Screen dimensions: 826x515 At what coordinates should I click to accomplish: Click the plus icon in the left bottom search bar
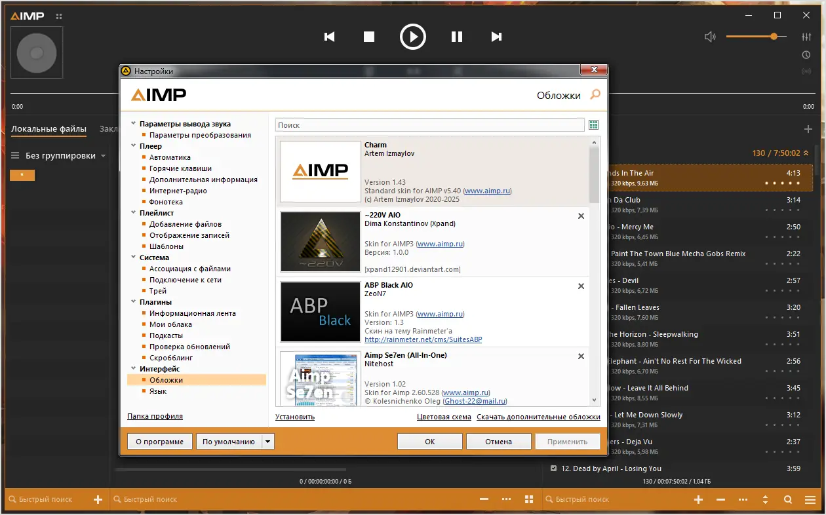tap(98, 499)
